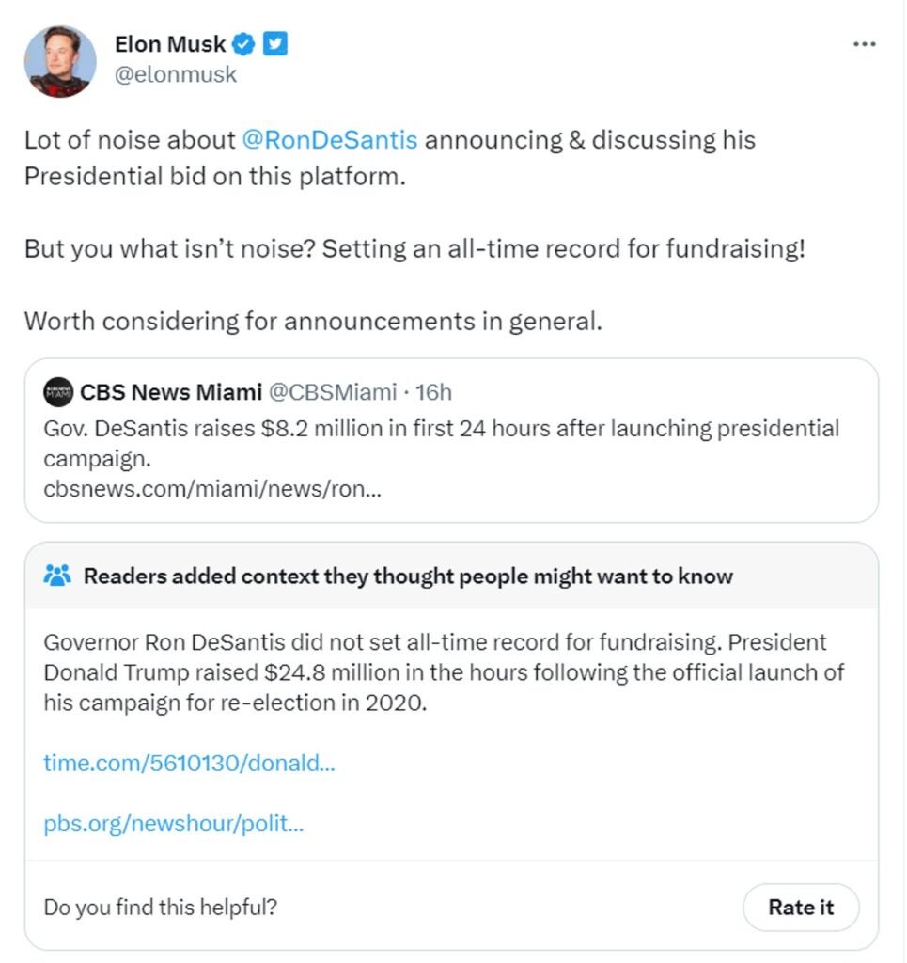Click the CBS News Miami logo icon
This screenshot has height=963, width=907.
point(58,391)
